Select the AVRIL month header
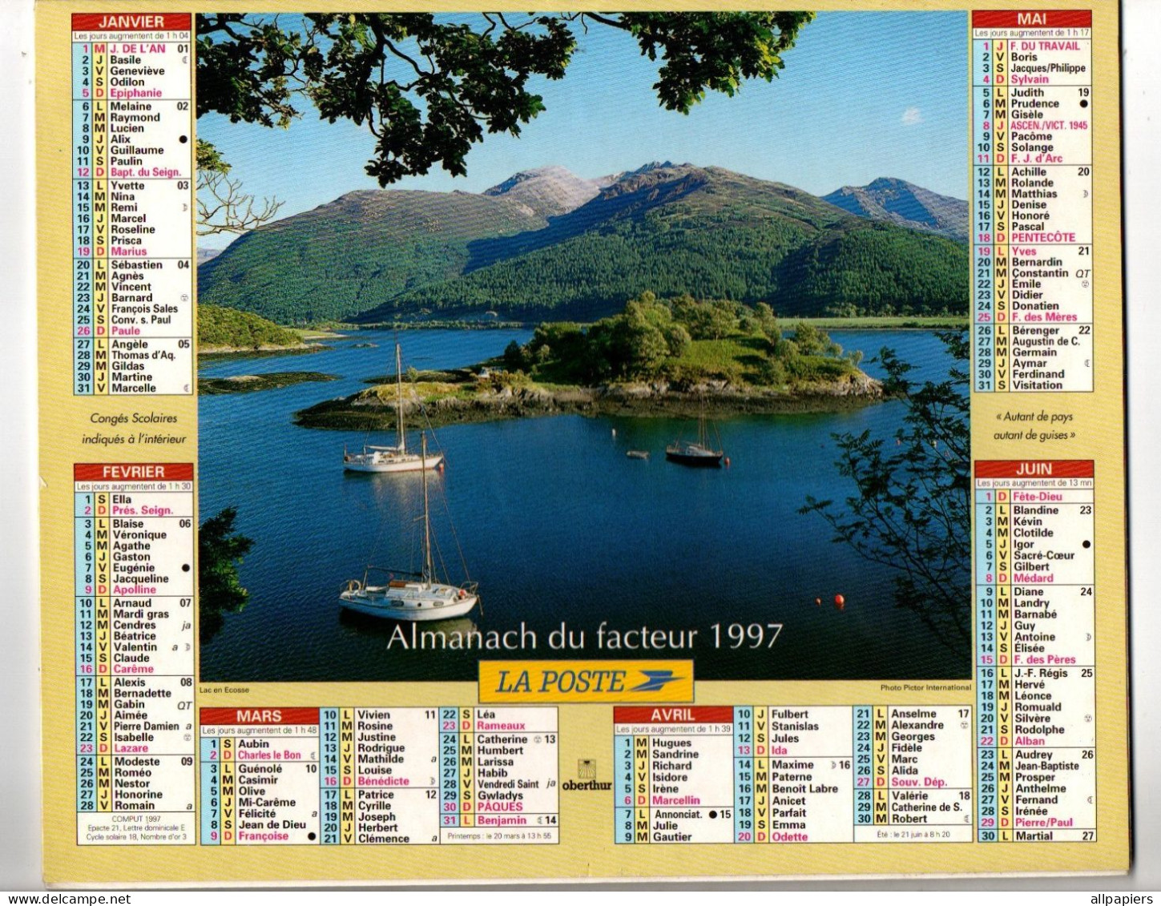 [673, 715]
